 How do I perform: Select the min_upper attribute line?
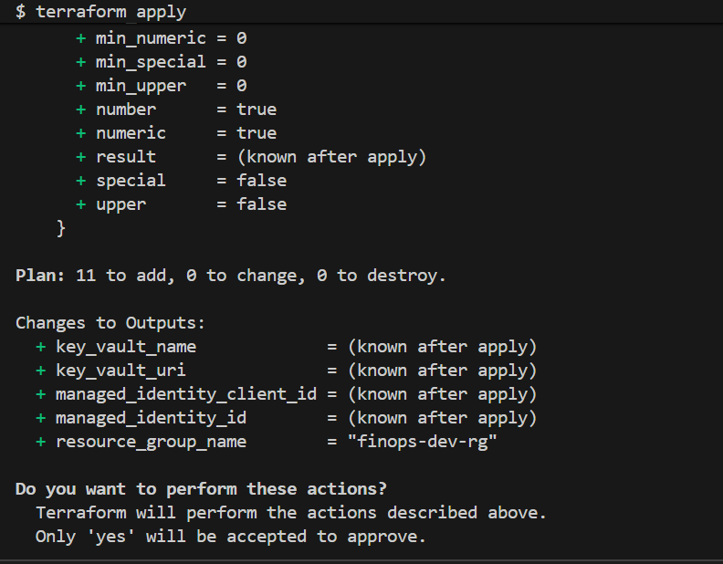coord(162,86)
